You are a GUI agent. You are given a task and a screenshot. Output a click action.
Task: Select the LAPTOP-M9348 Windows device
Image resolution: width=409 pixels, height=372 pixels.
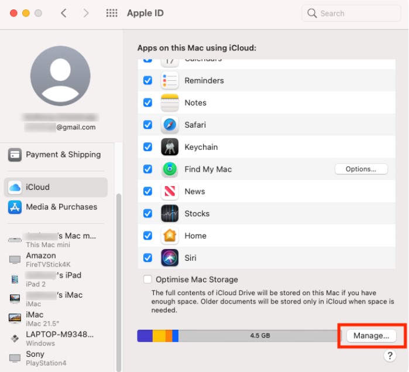click(x=56, y=339)
